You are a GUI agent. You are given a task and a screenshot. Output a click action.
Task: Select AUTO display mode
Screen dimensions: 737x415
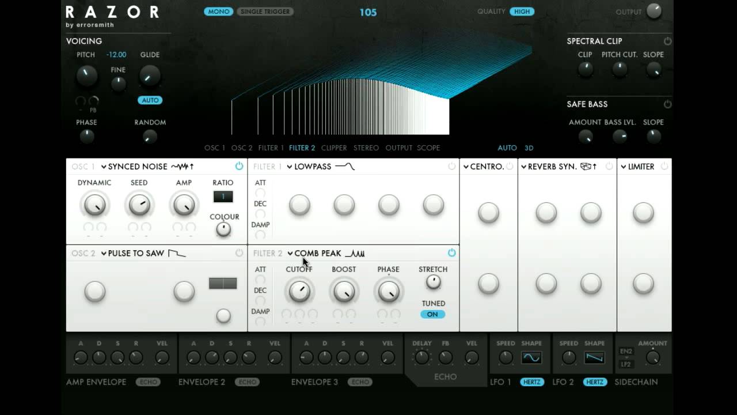pos(507,148)
